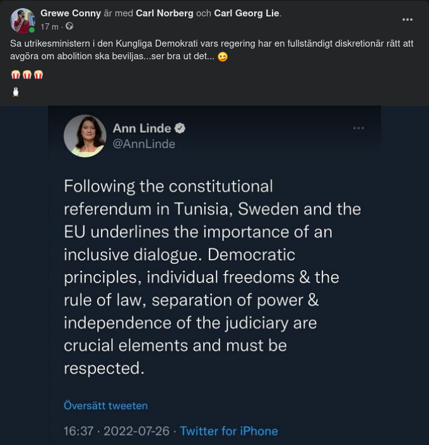Click the first popcorn emoji

[16, 75]
